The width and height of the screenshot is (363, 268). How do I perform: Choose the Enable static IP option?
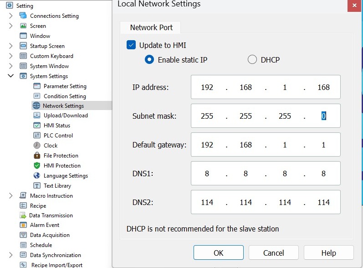(x=149, y=60)
